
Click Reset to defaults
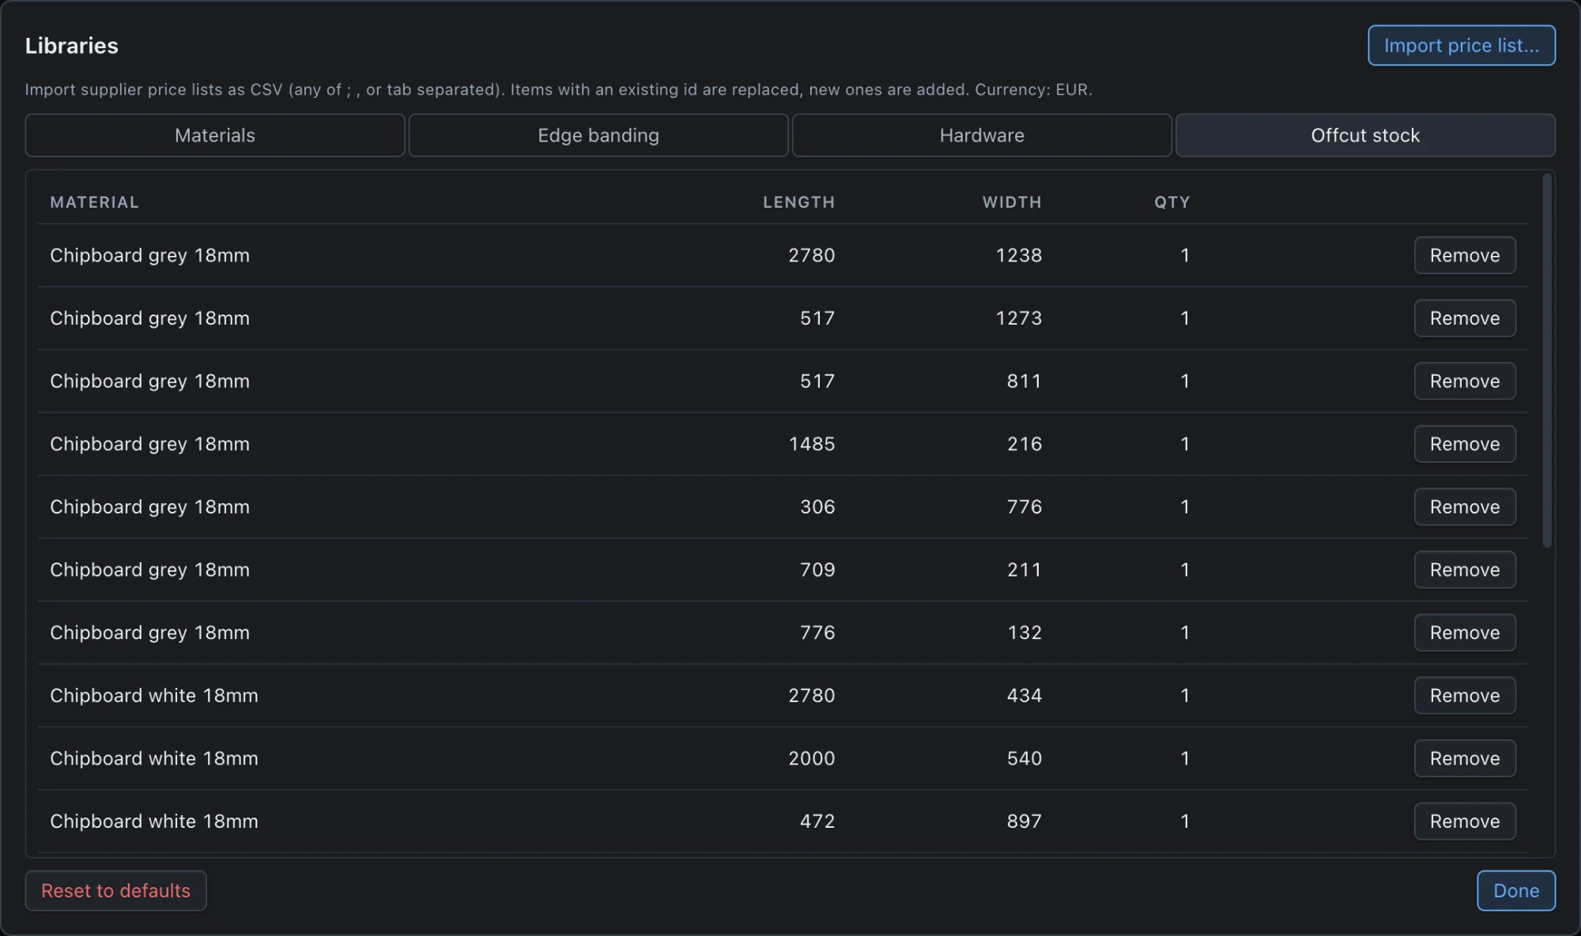tap(115, 891)
